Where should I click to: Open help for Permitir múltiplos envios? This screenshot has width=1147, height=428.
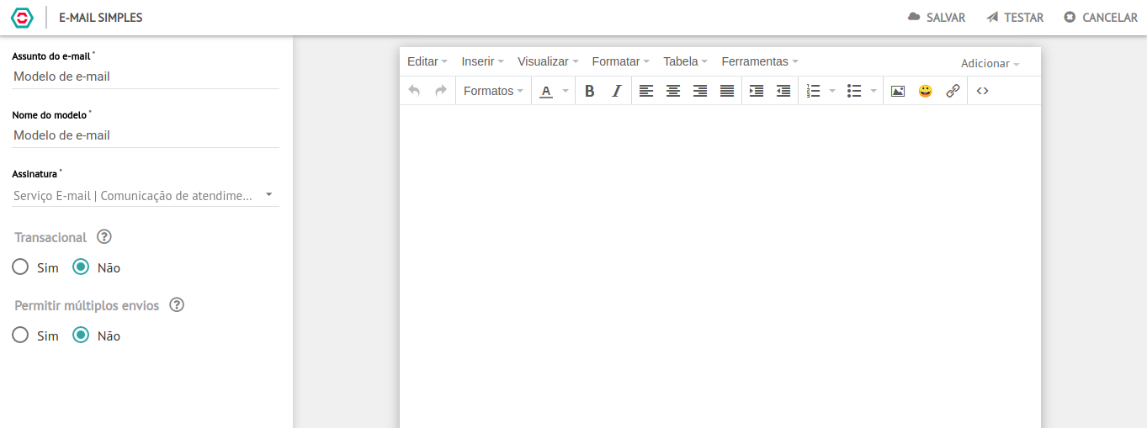point(177,305)
